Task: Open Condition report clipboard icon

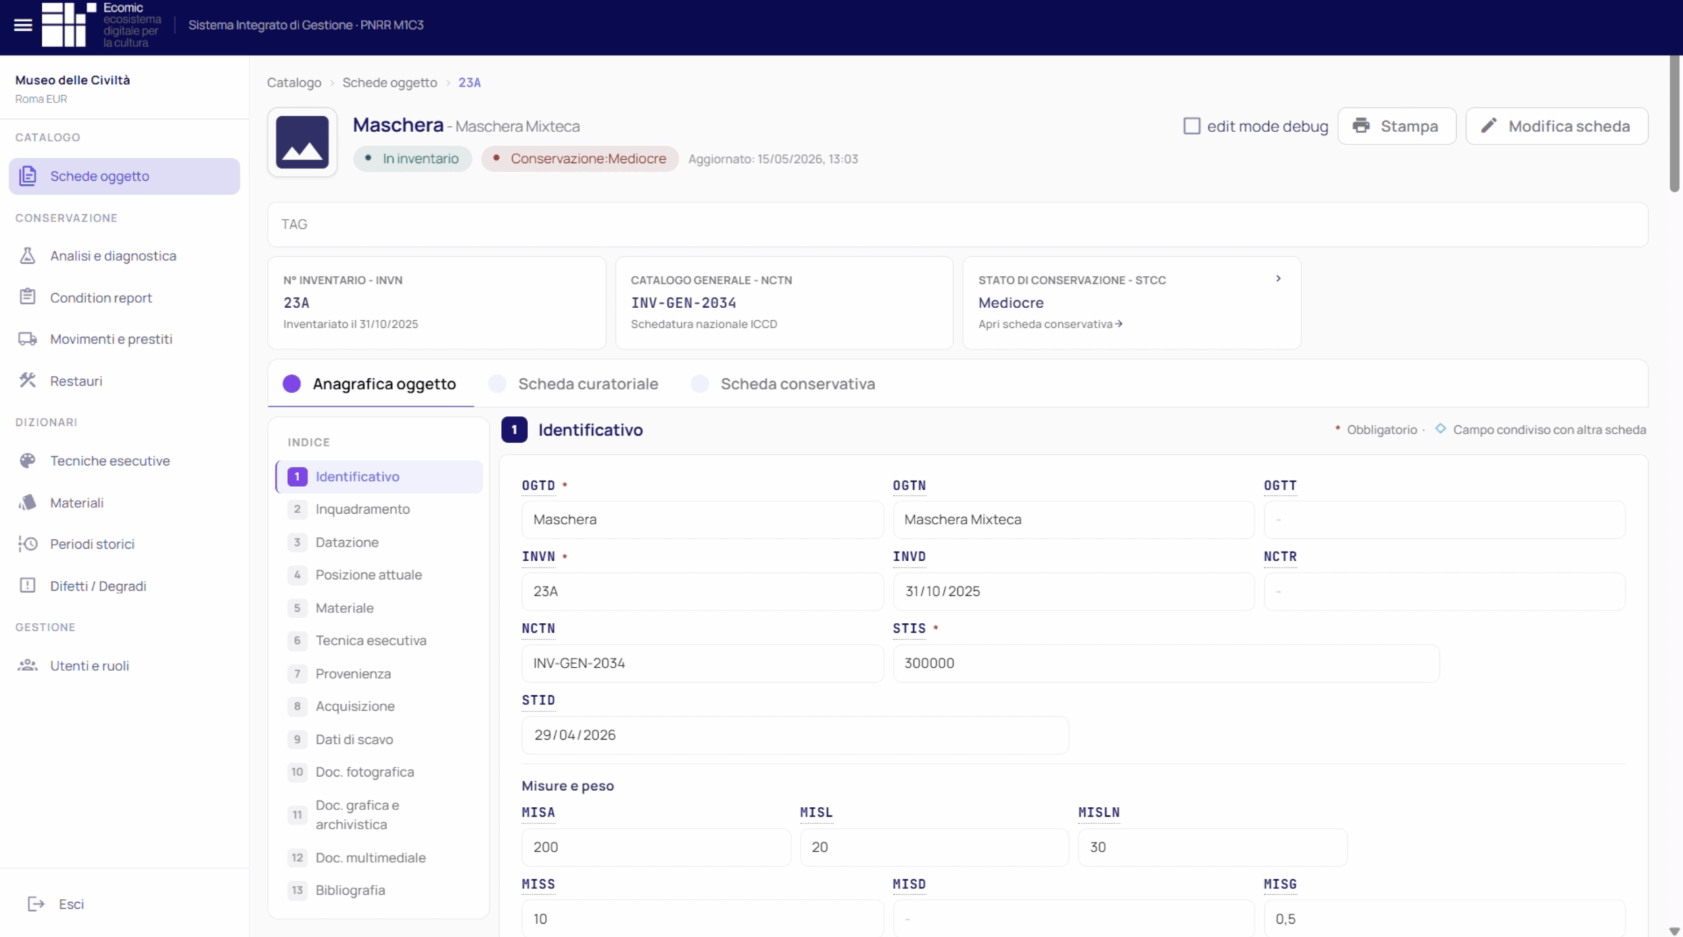Action: pyautogui.click(x=27, y=297)
